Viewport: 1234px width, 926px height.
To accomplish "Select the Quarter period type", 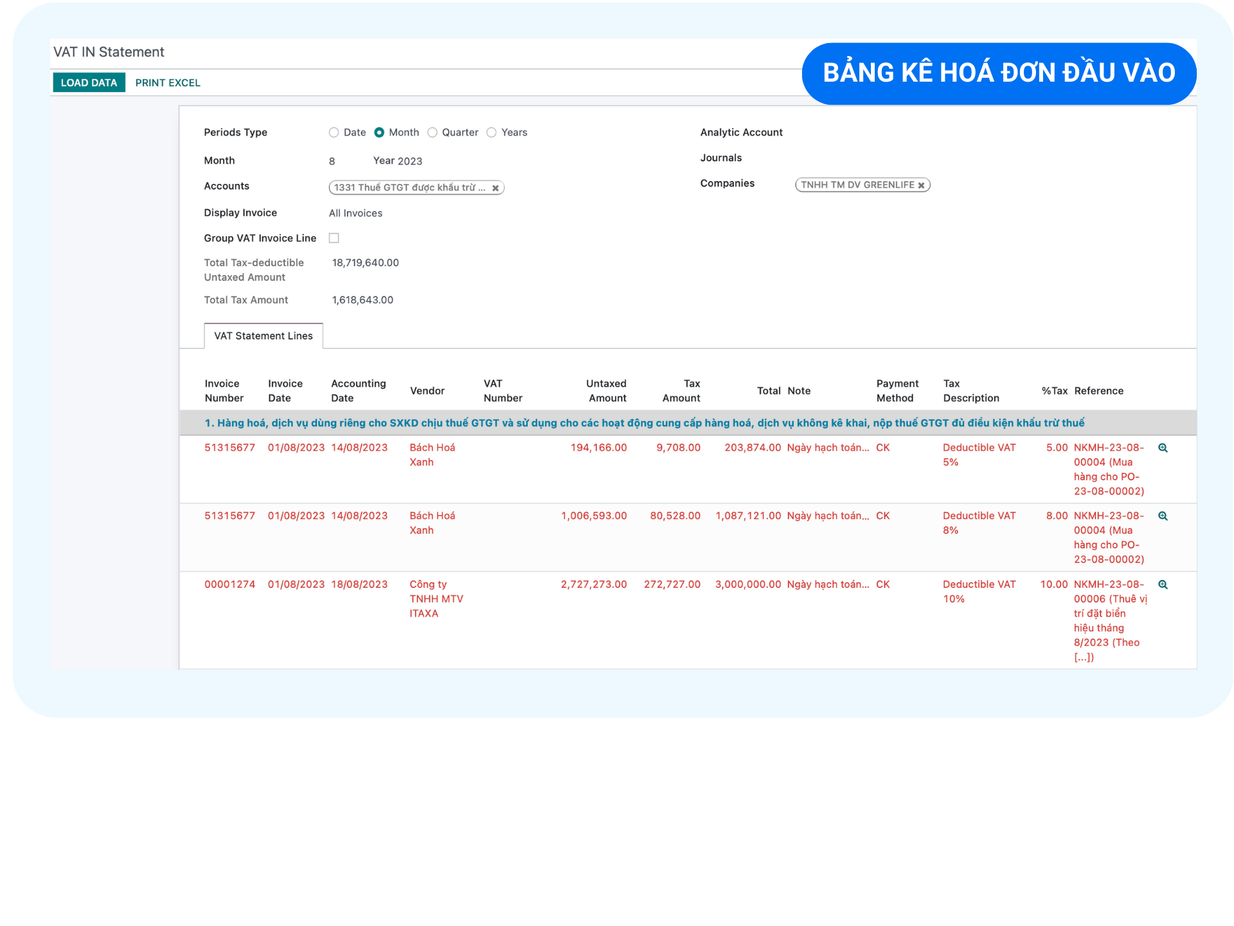I will [433, 132].
